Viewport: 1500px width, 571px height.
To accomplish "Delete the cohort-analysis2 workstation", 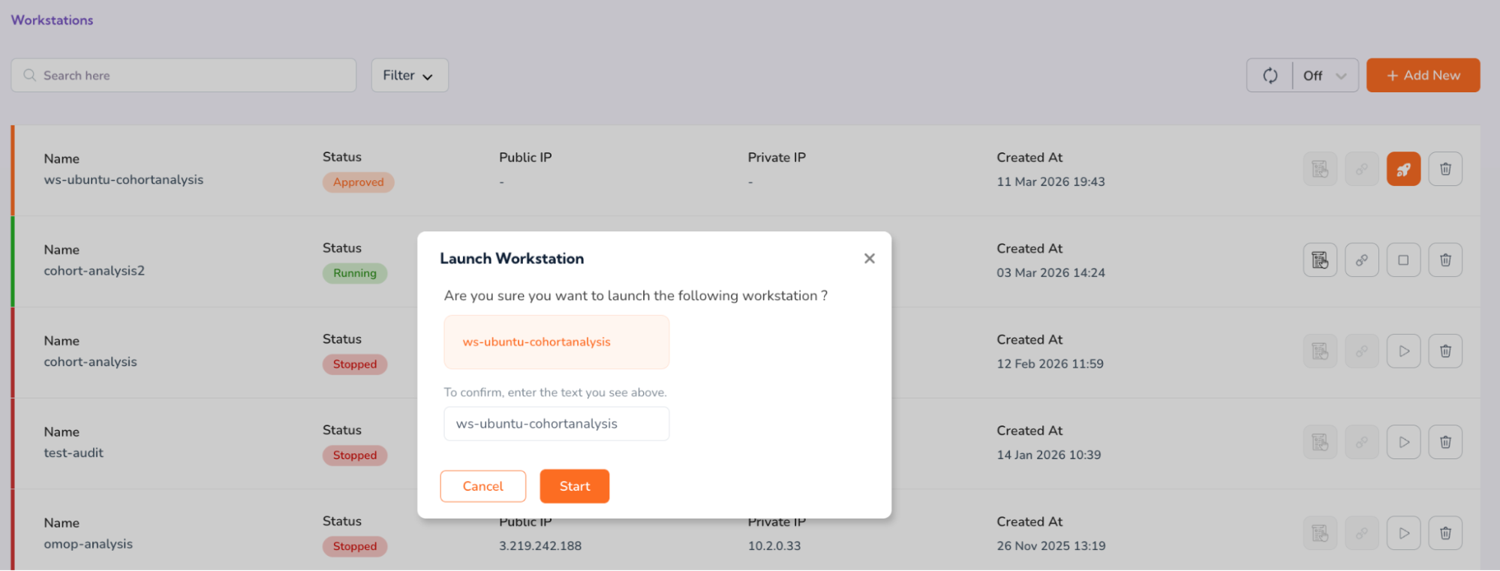I will [1445, 260].
